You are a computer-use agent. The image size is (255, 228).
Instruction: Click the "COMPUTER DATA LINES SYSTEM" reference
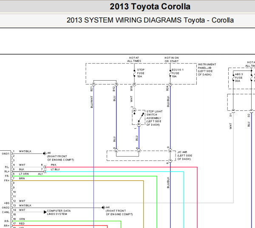click(59, 212)
